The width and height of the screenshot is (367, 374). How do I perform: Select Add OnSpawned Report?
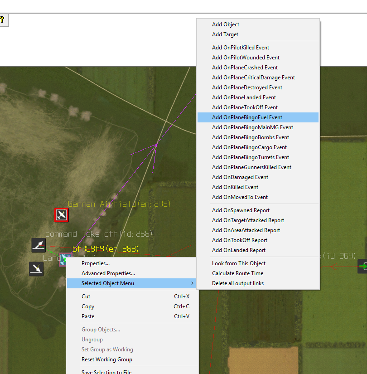[x=258, y=210]
